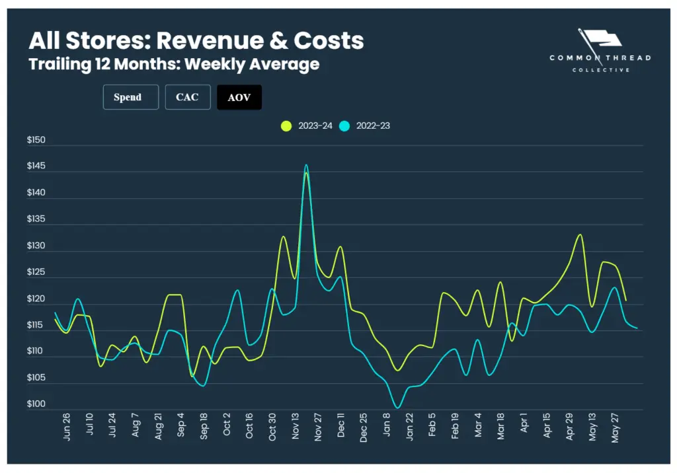The height and width of the screenshot is (473, 677).
Task: Click the cyan line's highest peak near $145
Action: 306,165
